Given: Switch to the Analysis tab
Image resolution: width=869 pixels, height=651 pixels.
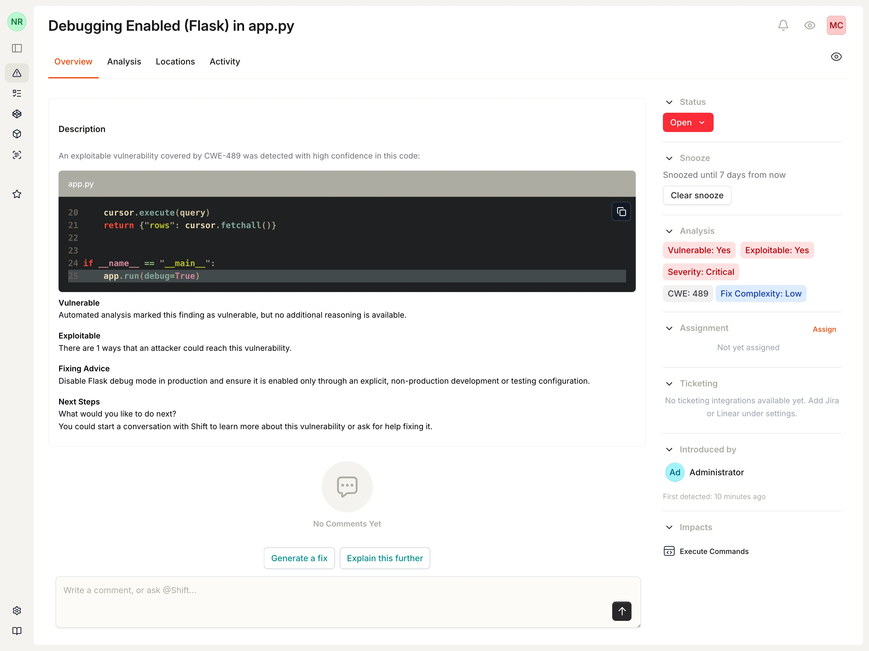Looking at the screenshot, I should (124, 61).
